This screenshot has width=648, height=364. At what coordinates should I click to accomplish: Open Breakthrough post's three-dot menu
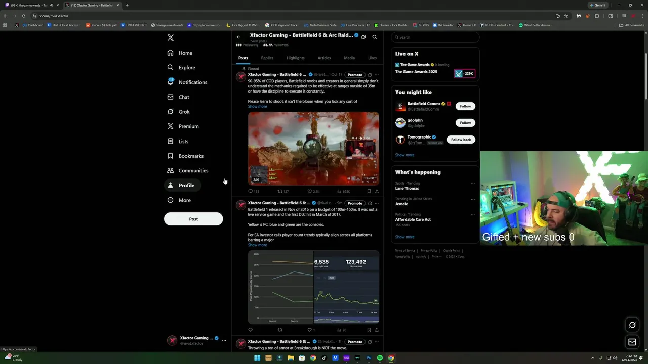point(377,342)
